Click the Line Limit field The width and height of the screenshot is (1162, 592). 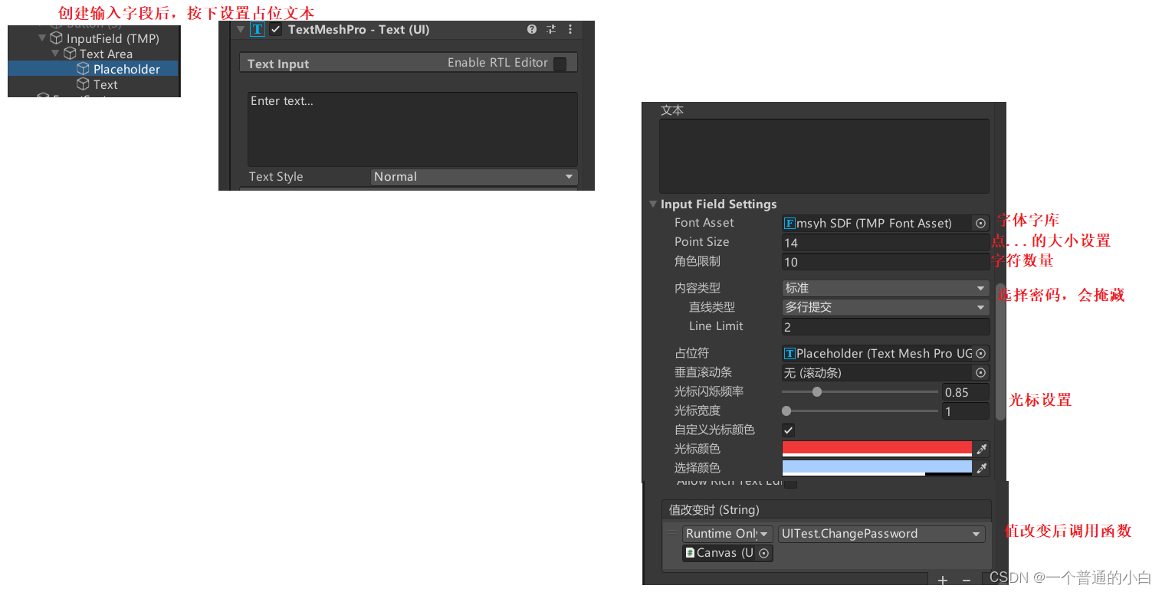pyautogui.click(x=885, y=327)
